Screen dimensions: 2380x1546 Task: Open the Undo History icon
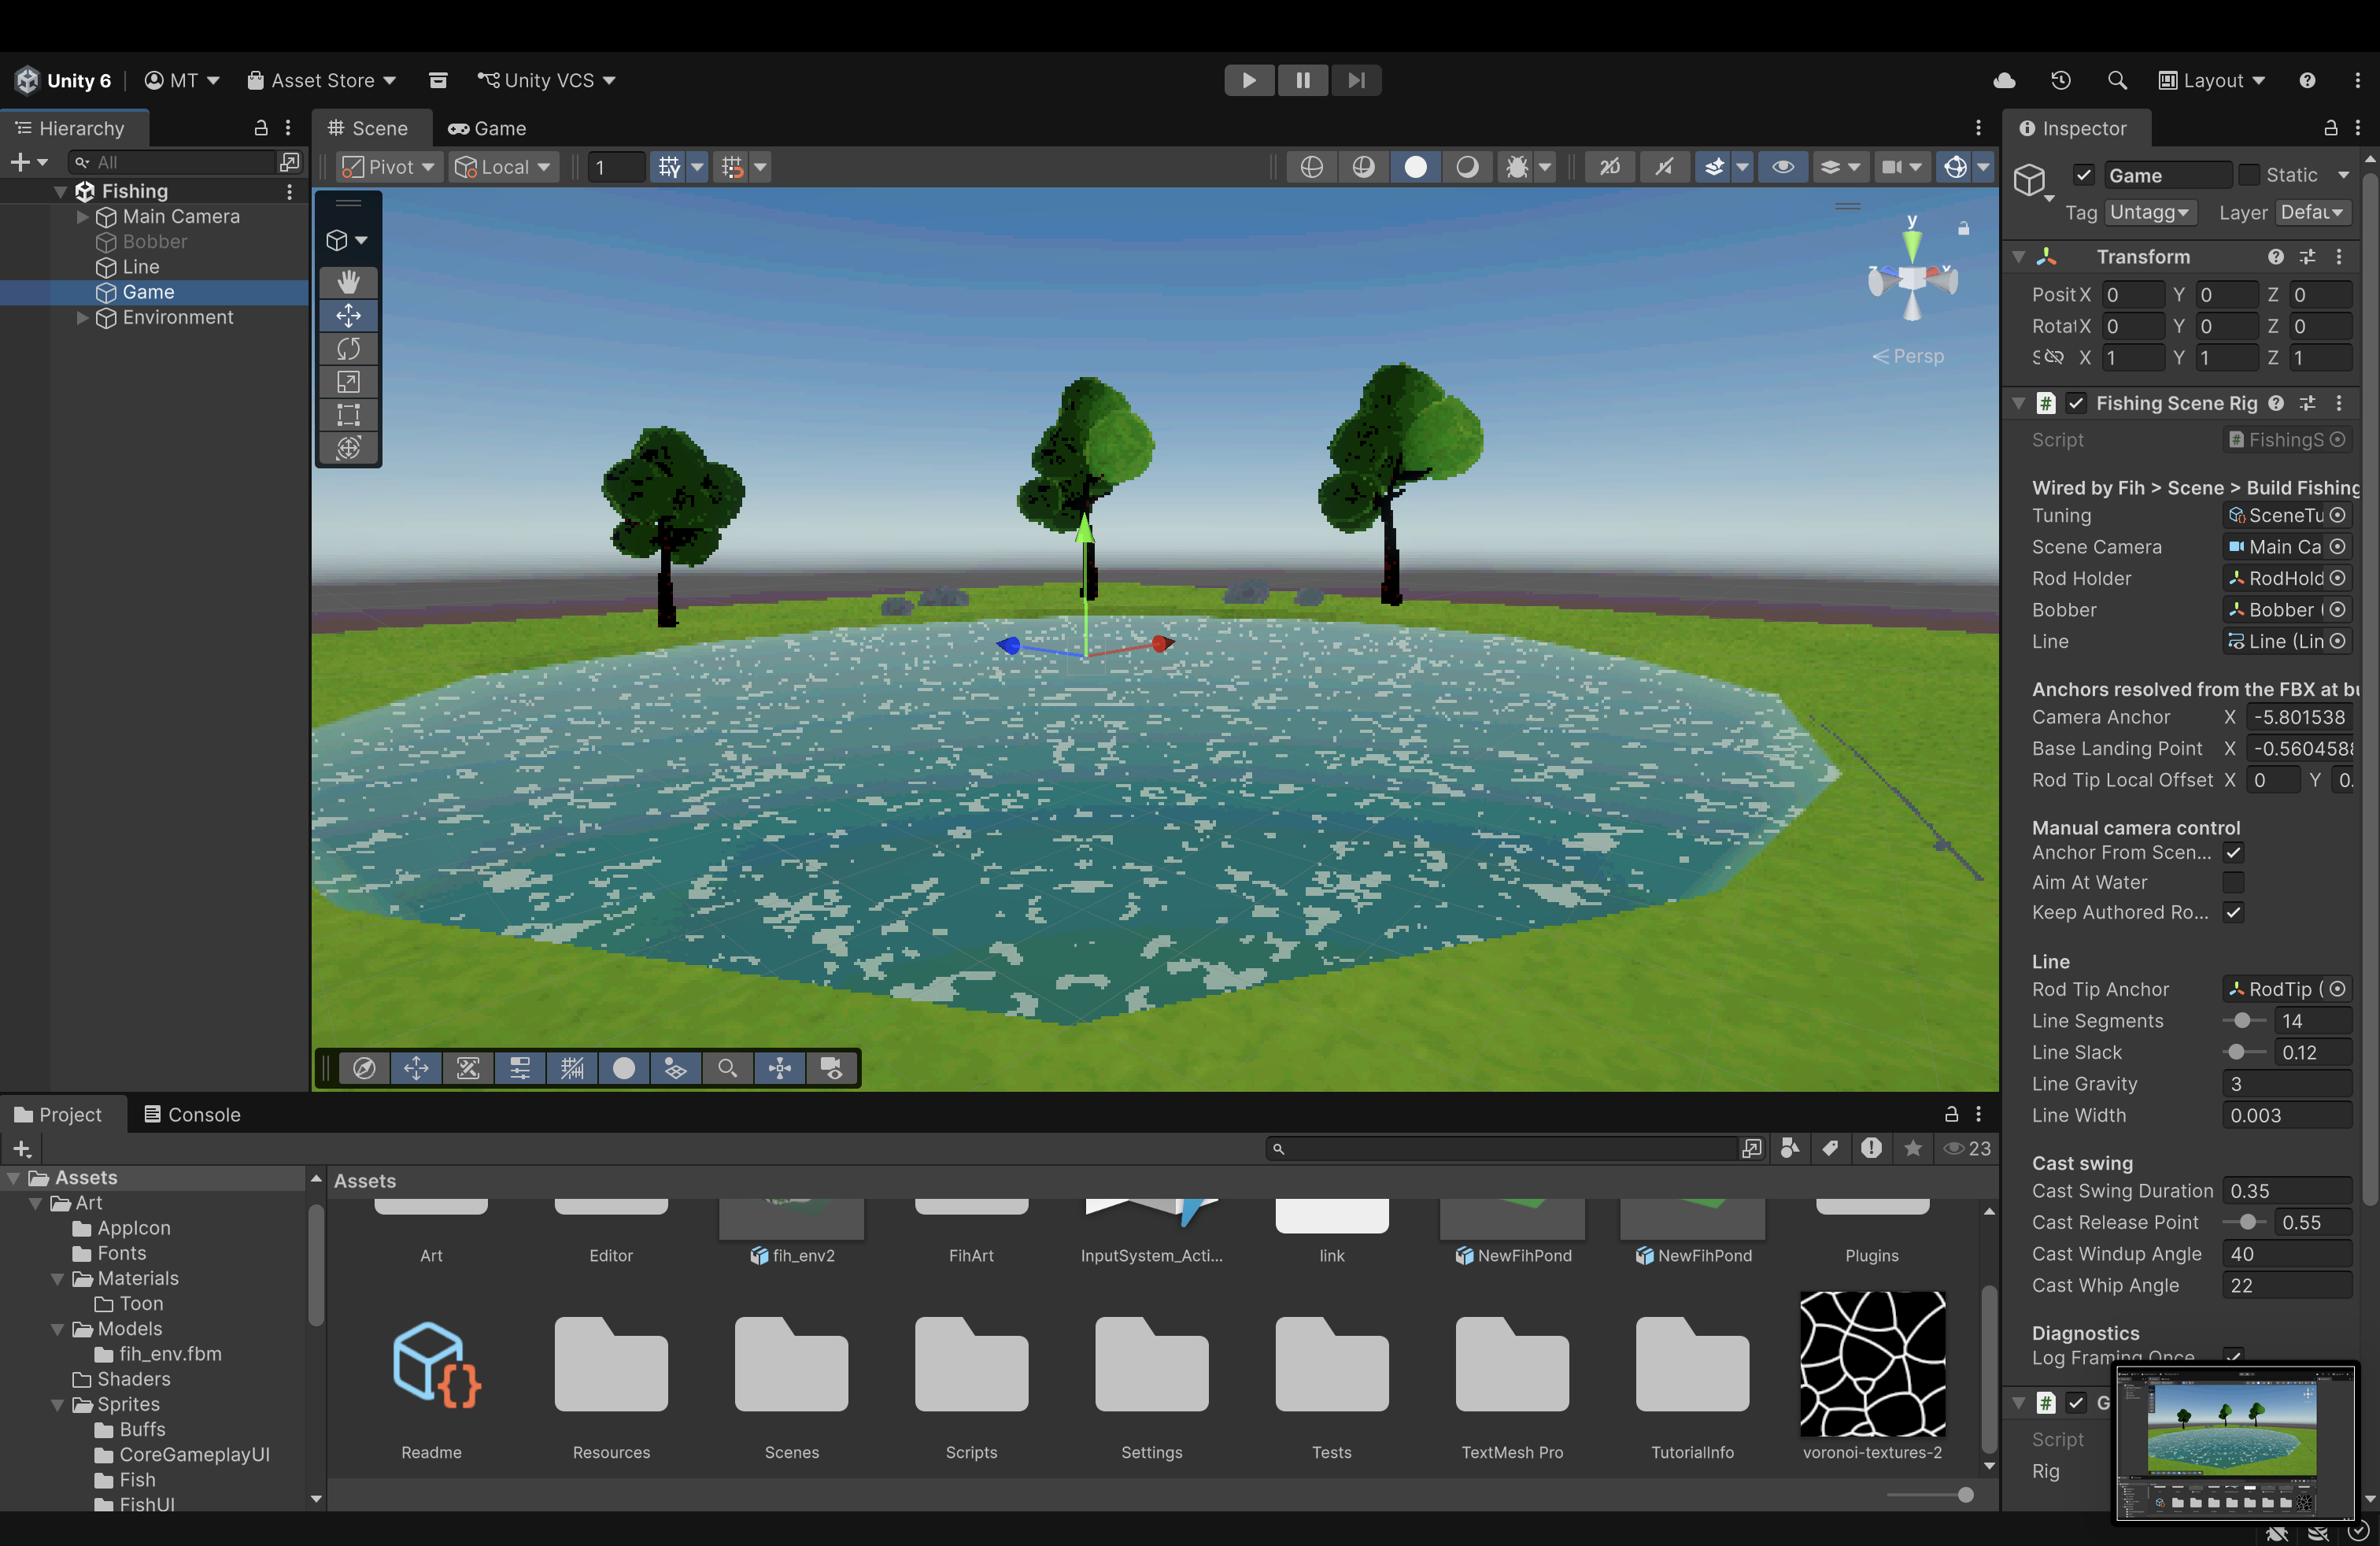[x=2061, y=80]
